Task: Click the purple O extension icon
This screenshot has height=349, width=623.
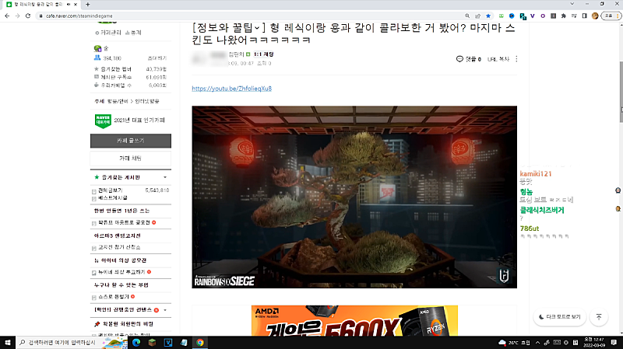Action: 543,16
